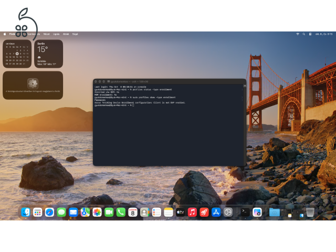This screenshot has height=252, width=336.
Task: Open the Ugrás menu
Action: point(56,34)
